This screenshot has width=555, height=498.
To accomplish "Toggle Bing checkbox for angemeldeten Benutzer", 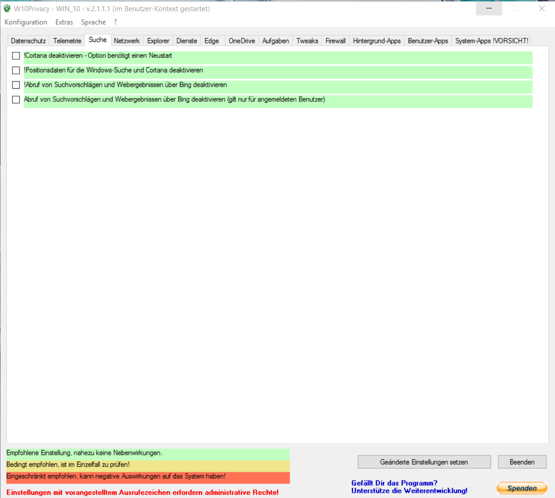I will pos(16,100).
